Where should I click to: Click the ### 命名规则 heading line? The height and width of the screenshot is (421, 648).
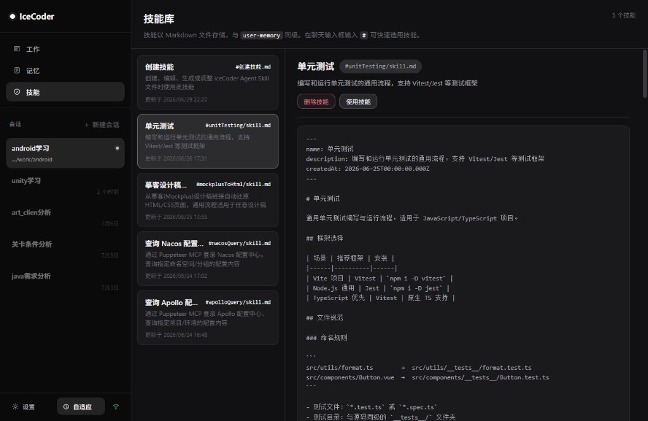coord(327,337)
